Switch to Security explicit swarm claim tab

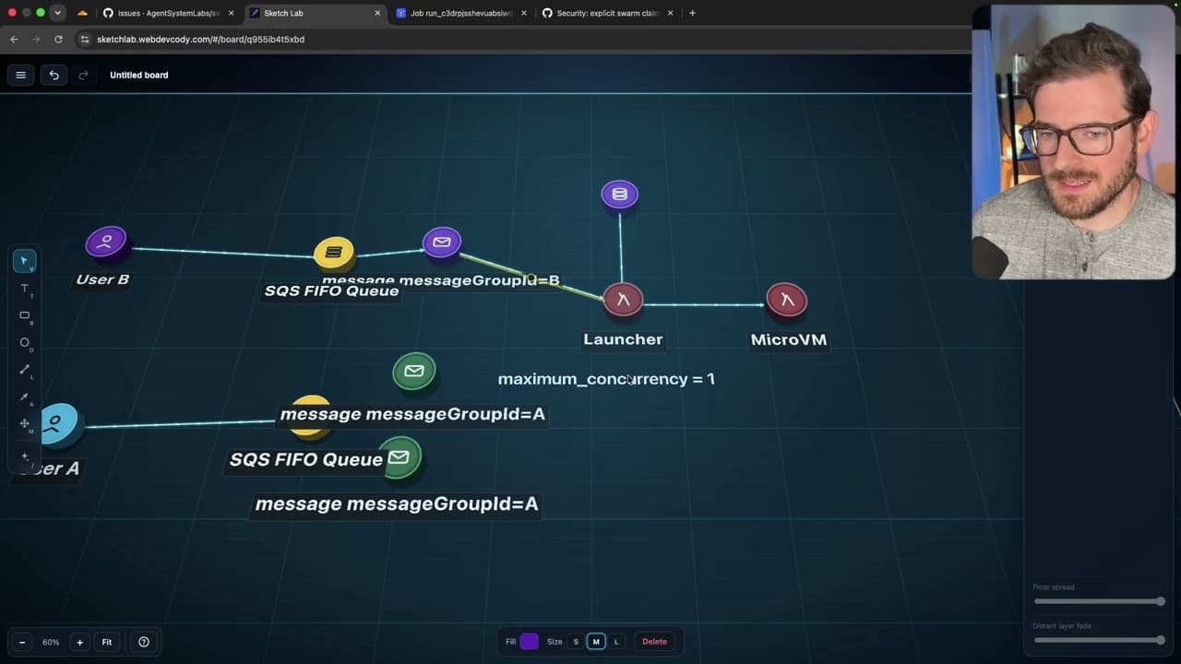(607, 13)
